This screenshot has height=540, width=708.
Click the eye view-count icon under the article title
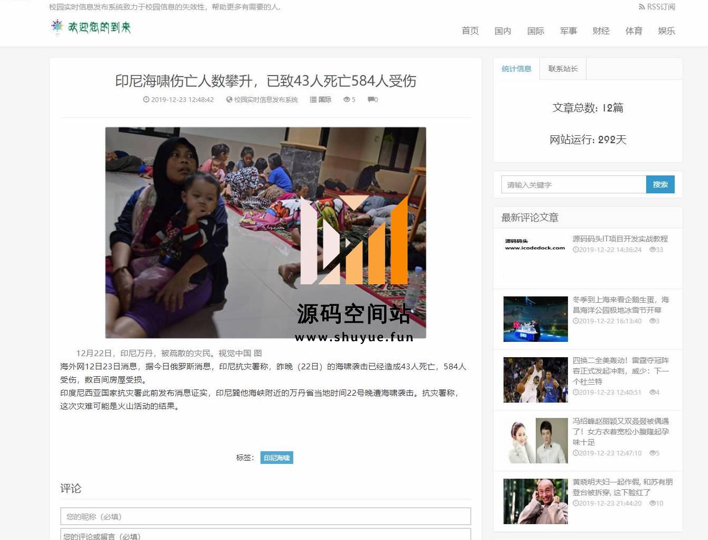[x=347, y=99]
